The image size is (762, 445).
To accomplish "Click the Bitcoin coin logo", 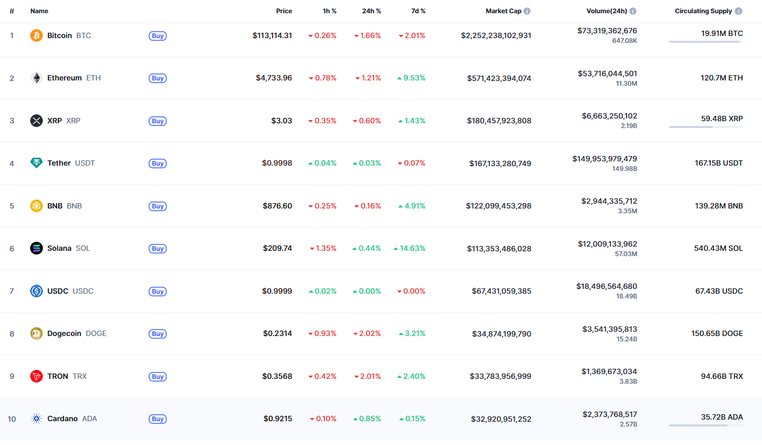I will (x=37, y=35).
